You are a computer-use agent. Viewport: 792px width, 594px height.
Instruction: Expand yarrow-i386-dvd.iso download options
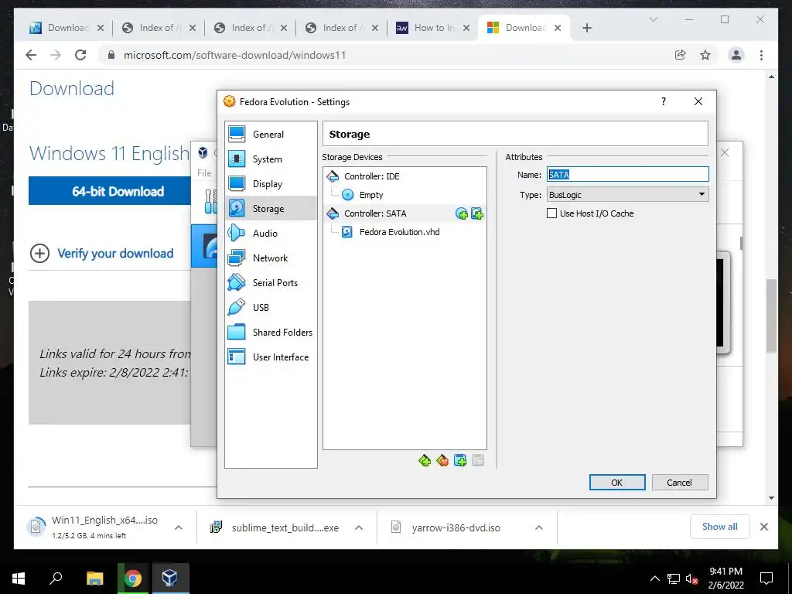[539, 527]
